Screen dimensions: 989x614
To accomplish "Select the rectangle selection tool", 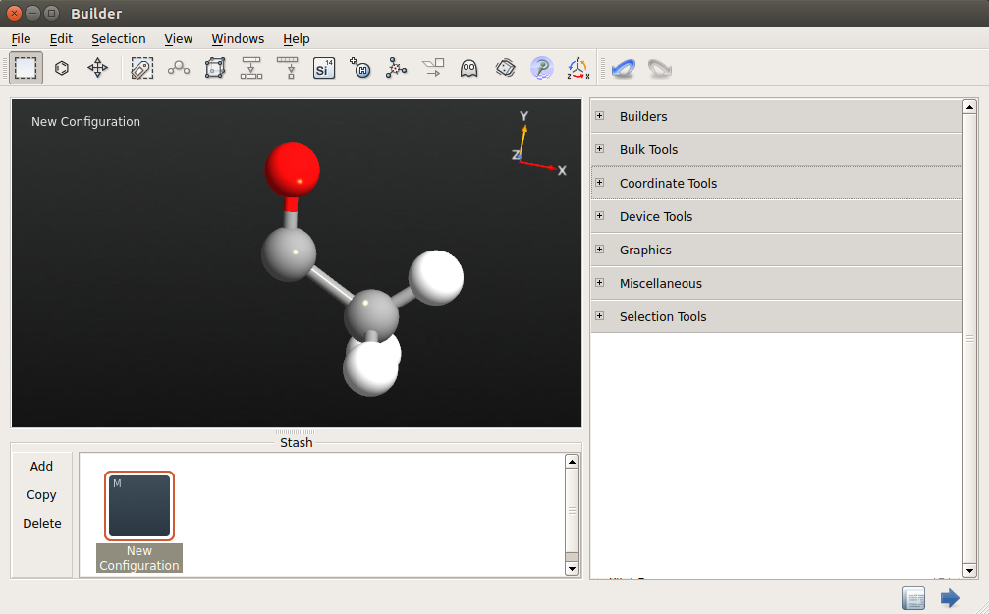I will [26, 68].
